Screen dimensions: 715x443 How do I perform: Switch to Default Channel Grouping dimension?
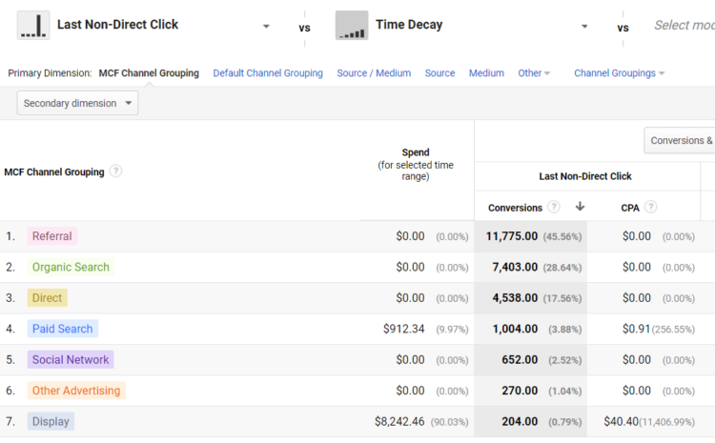click(268, 73)
